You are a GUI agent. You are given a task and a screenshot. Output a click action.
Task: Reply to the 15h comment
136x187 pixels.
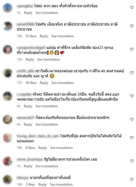[30, 59]
